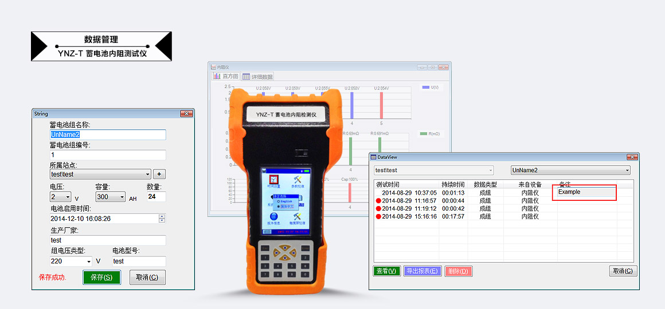Open the 所属站点 site dropdown in String dialog
Screen dimensions: 665x309
click(x=100, y=174)
